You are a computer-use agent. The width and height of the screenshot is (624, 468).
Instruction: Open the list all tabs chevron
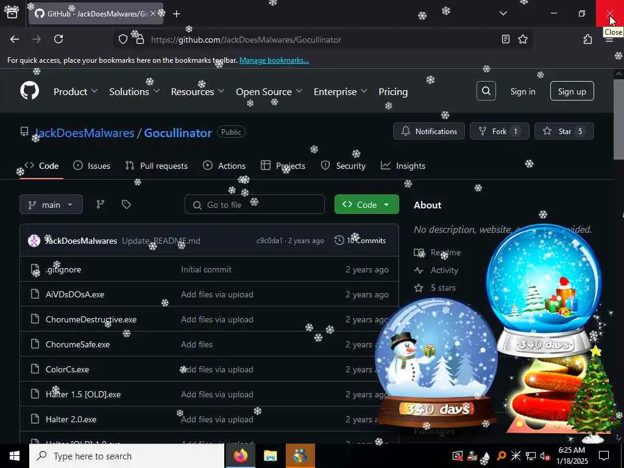pos(503,13)
